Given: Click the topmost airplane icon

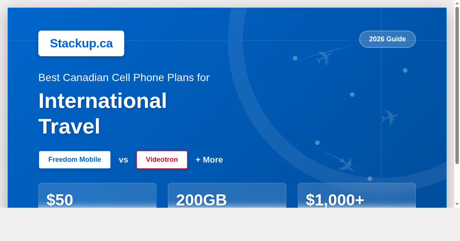Looking at the screenshot, I should click(x=324, y=57).
